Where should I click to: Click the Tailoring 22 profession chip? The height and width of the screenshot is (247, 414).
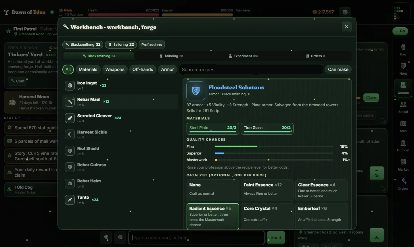pyautogui.click(x=121, y=45)
